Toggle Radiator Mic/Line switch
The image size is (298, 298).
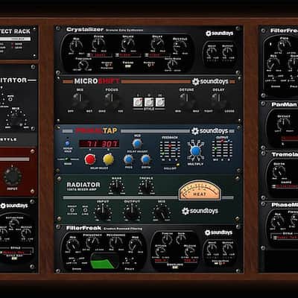[x=85, y=210]
